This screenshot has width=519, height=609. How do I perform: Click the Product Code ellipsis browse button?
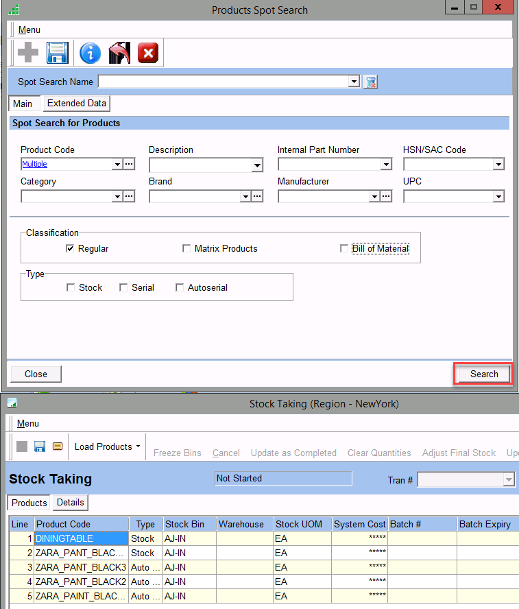click(x=129, y=165)
